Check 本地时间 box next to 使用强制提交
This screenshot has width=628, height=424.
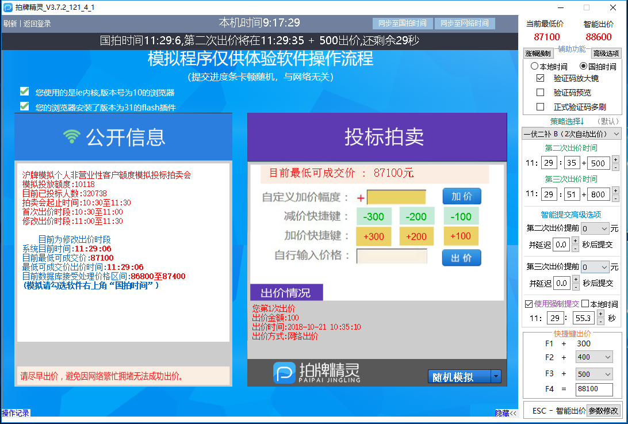pyautogui.click(x=585, y=304)
